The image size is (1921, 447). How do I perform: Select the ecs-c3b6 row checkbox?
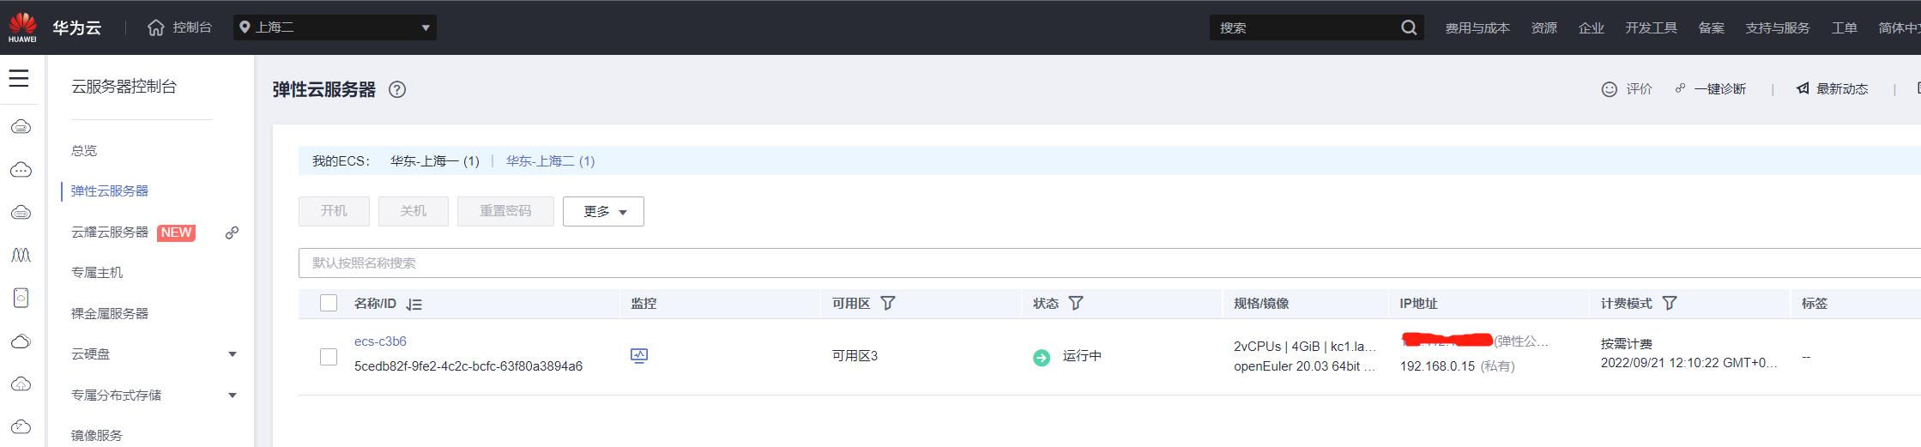click(x=329, y=356)
